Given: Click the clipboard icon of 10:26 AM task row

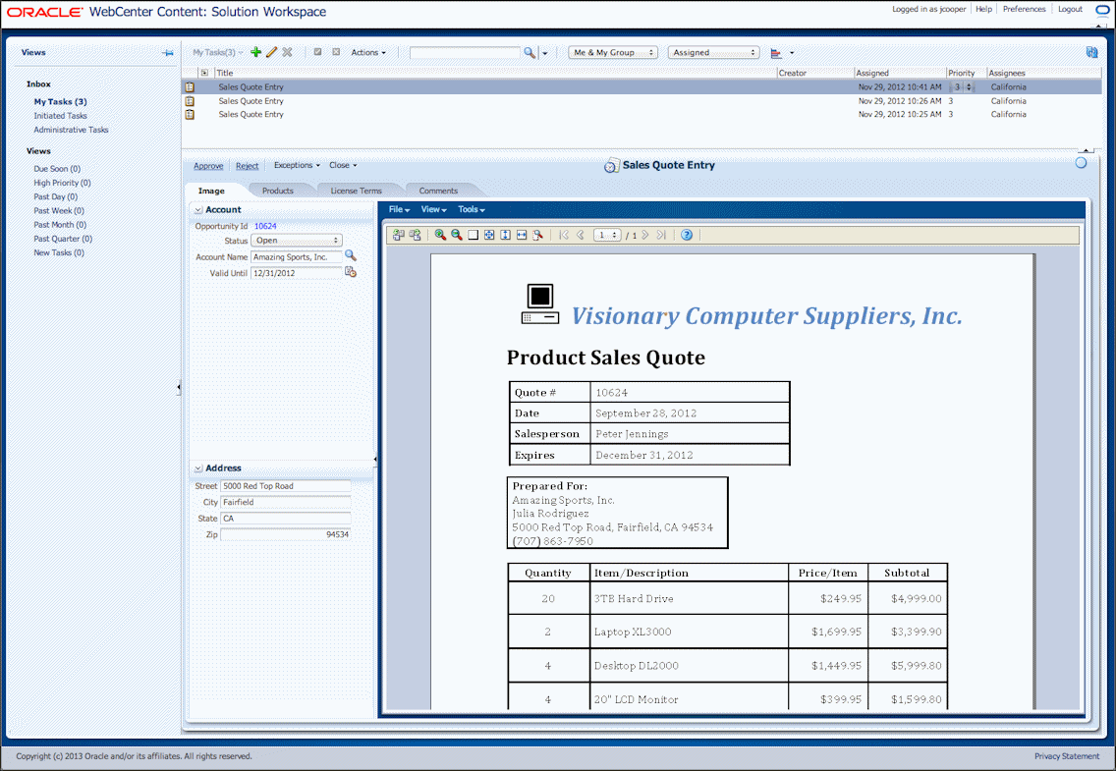Looking at the screenshot, I should [190, 101].
